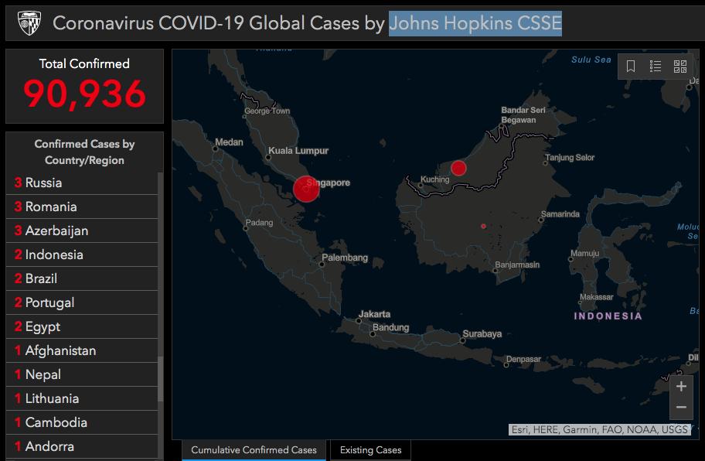This screenshot has width=705, height=461.
Task: Click the Jakarta label on the map
Action: point(374,314)
